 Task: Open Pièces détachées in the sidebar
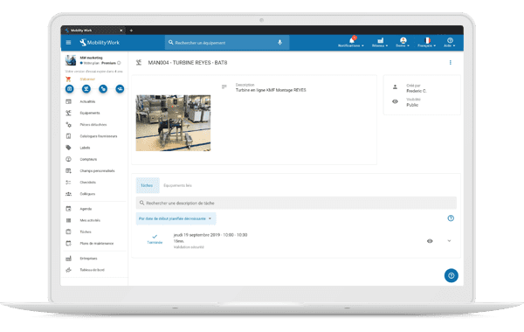click(x=94, y=125)
